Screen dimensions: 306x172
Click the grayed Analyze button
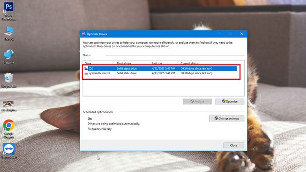coord(197,101)
